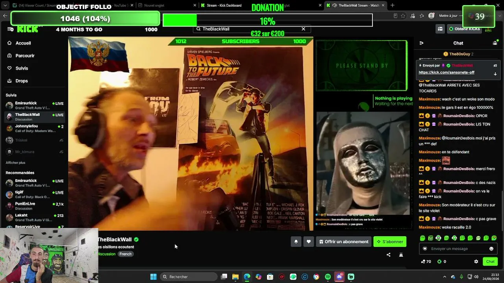Click the Rechercher taskbar search box
The width and height of the screenshot is (504, 283).
point(188,277)
